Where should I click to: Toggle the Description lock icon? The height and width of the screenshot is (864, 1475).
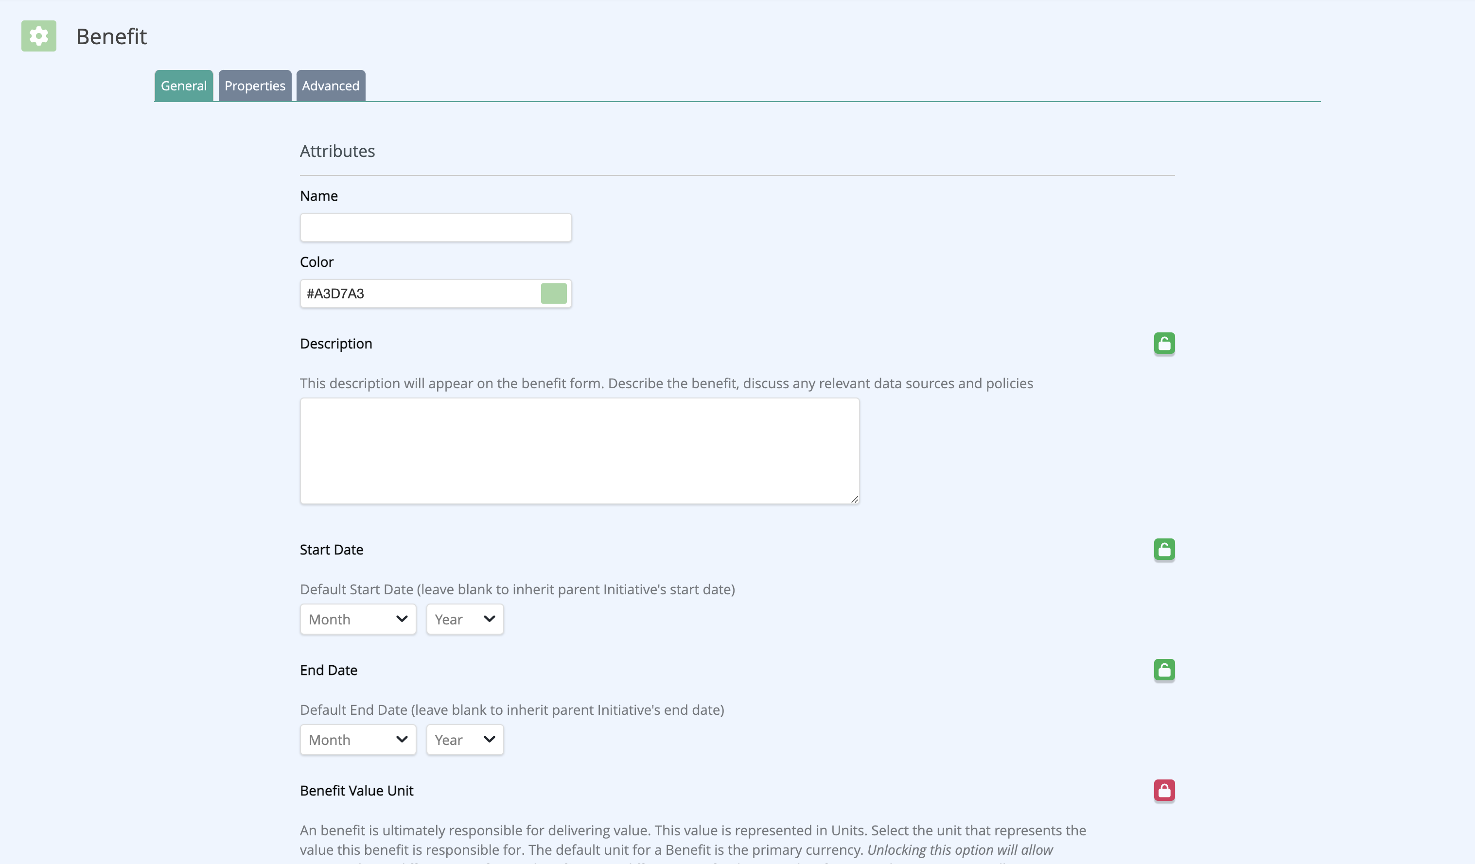point(1164,344)
